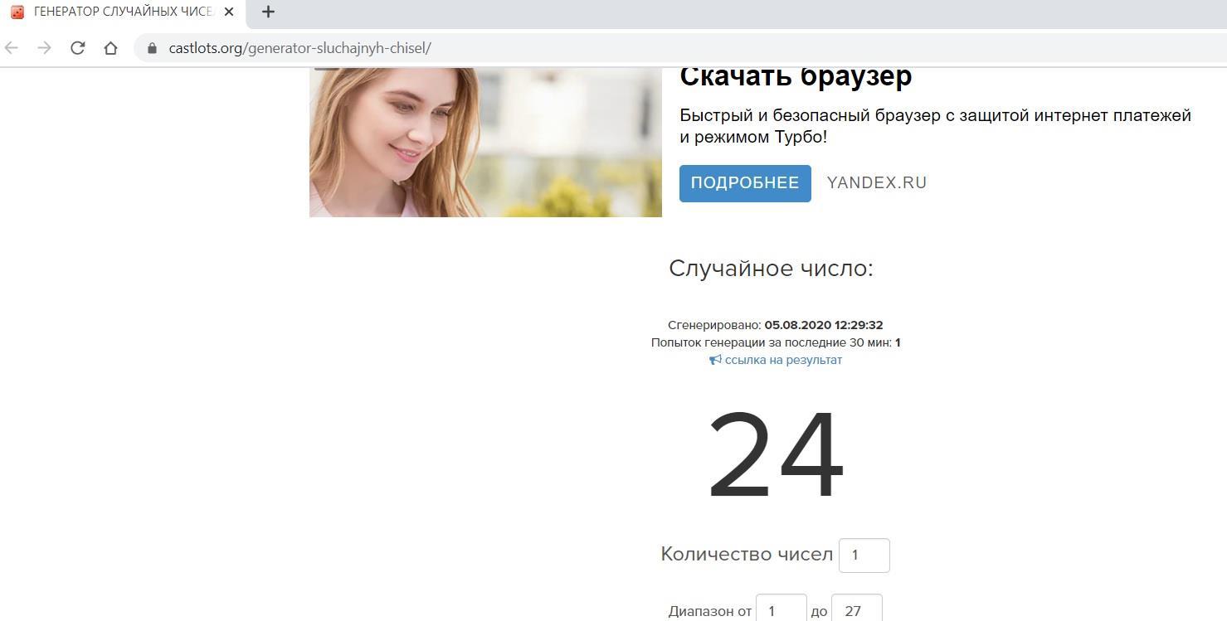Click the Скачать браузер ad headline
Screen dimensions: 1227x621
pyautogui.click(x=795, y=76)
